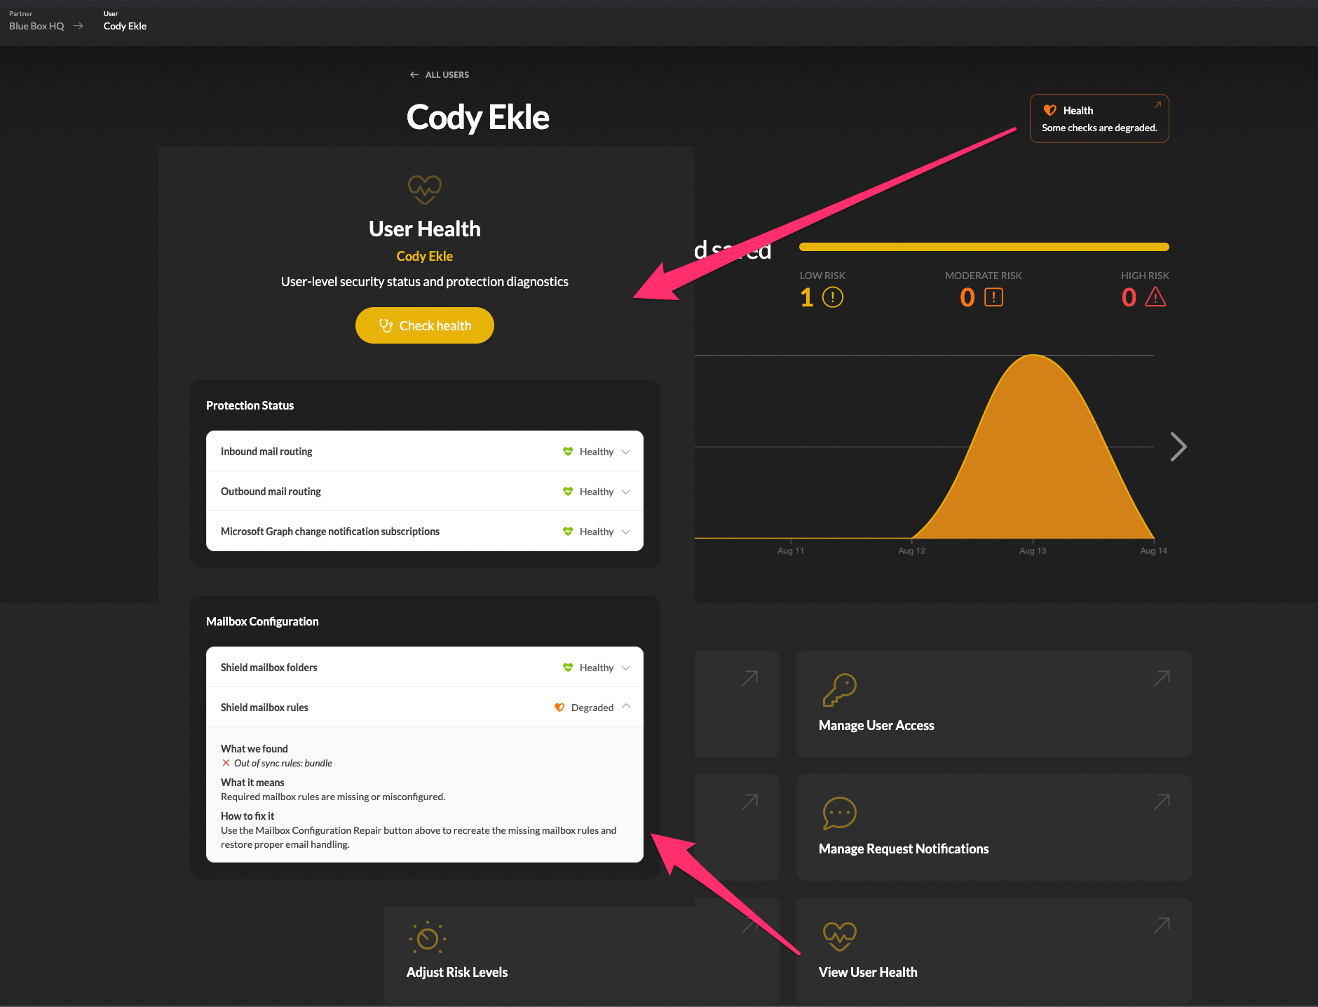Click the red X next to Out of sync rules
The height and width of the screenshot is (1007, 1318).
(226, 763)
